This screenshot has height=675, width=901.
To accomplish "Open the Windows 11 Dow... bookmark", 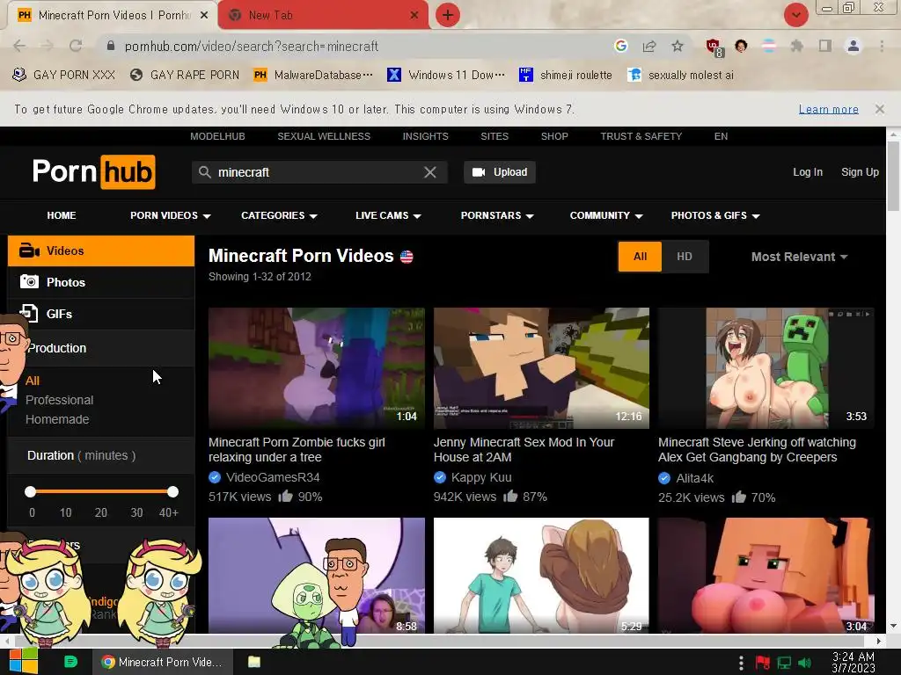I will pyautogui.click(x=446, y=75).
